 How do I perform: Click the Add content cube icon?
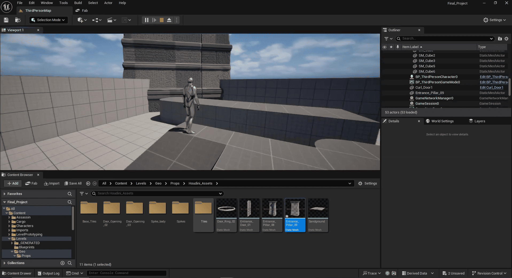point(82,20)
